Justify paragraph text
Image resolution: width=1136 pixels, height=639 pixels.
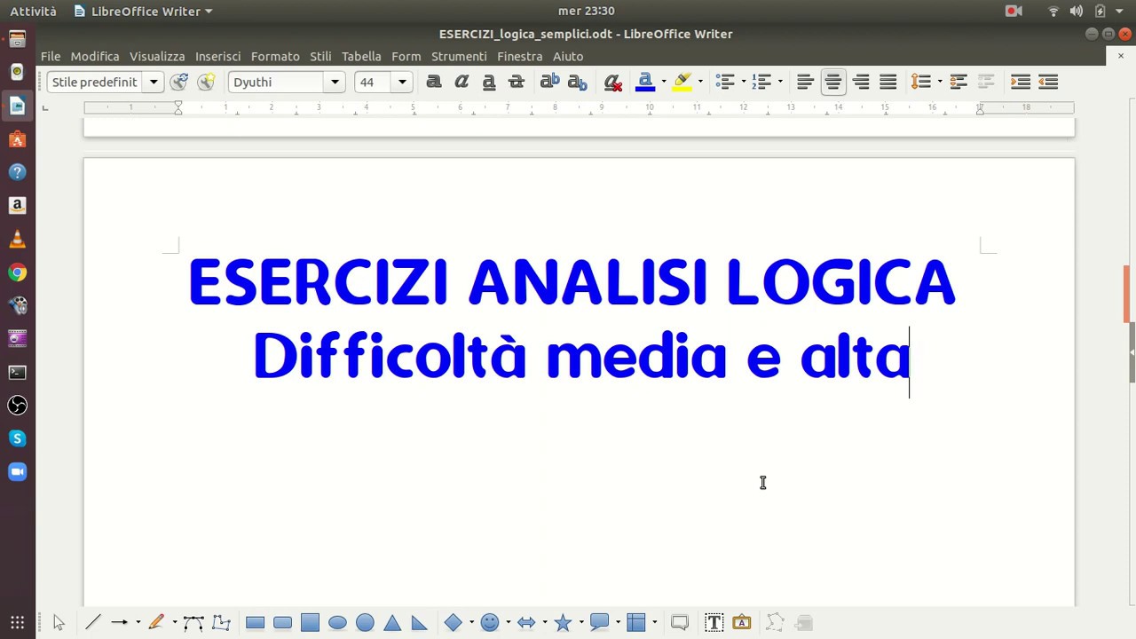coord(887,82)
